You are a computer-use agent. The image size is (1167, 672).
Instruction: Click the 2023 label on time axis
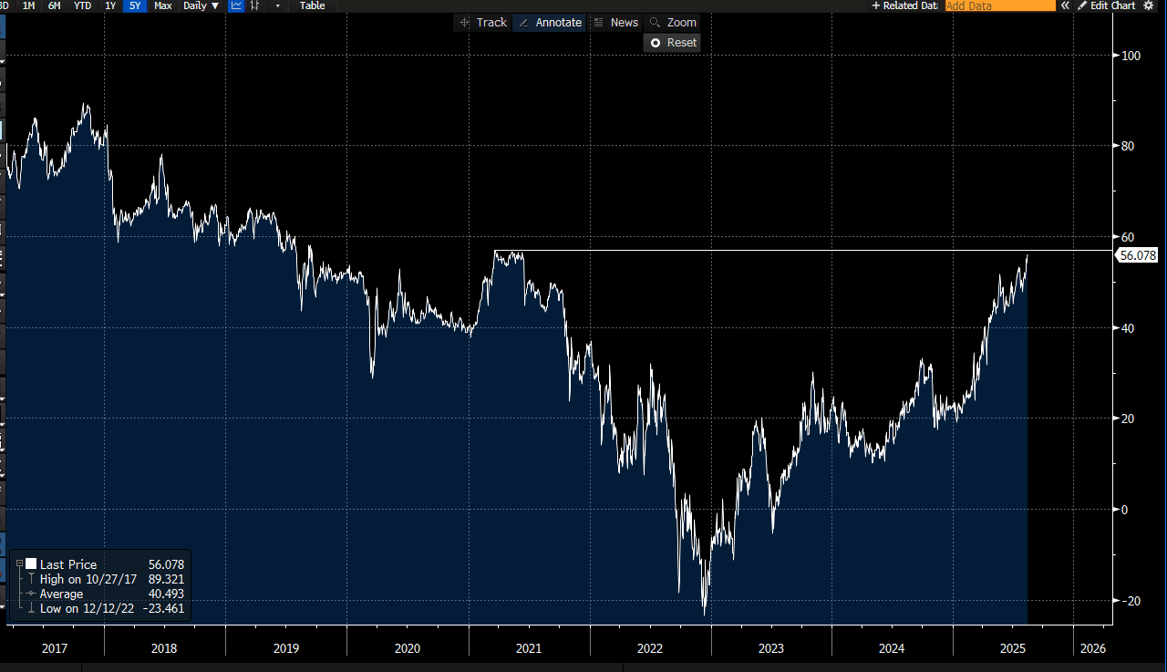(x=770, y=648)
